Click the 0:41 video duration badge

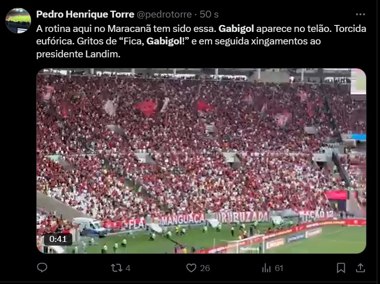tap(58, 239)
